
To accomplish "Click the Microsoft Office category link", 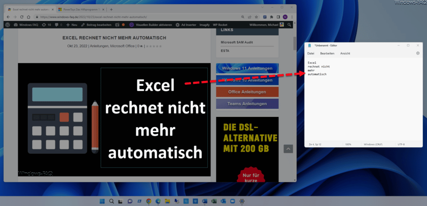I will [122, 46].
